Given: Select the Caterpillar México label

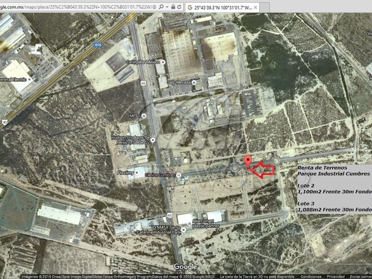Looking at the screenshot, I should click(x=143, y=62).
